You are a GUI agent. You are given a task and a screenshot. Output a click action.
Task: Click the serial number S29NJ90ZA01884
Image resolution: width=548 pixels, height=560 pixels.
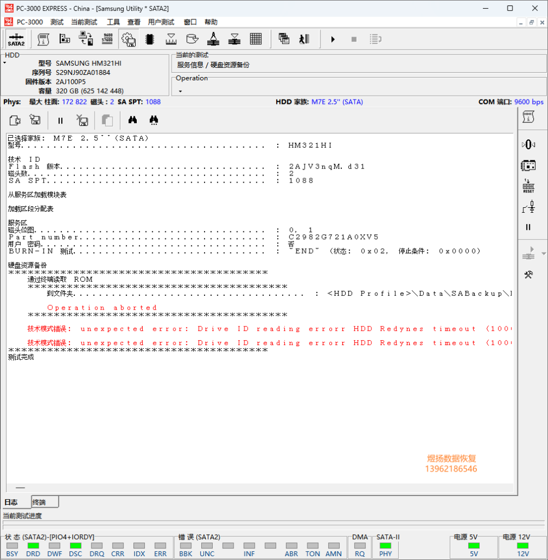83,73
